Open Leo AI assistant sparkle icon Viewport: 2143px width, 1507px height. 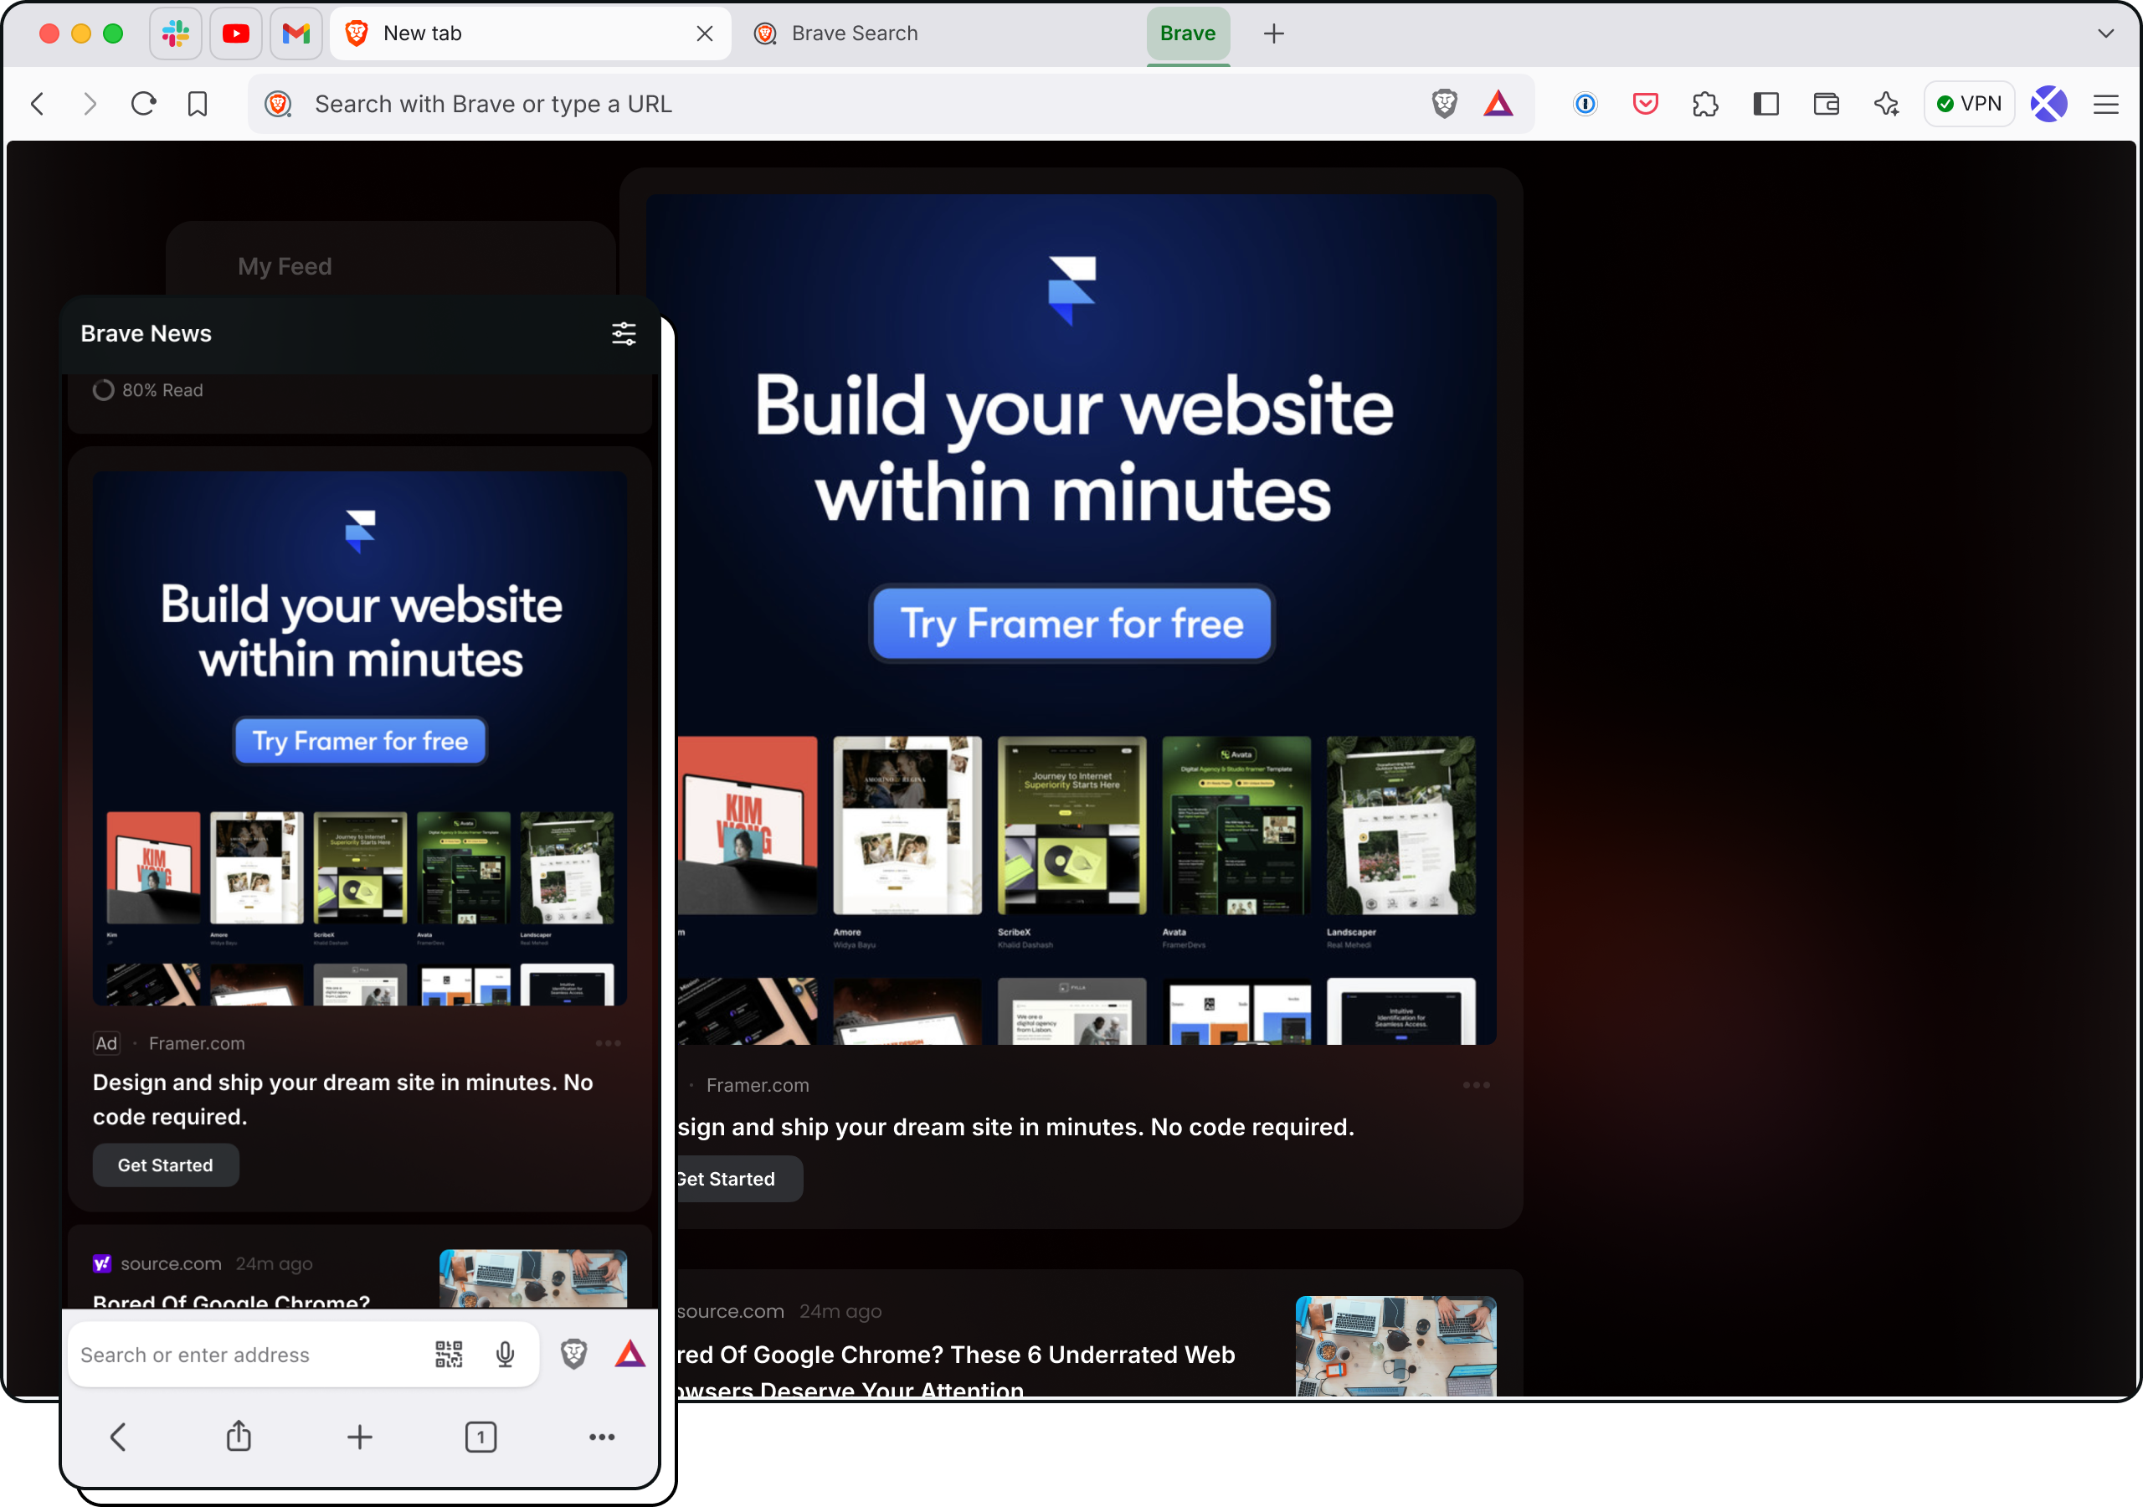tap(1886, 104)
